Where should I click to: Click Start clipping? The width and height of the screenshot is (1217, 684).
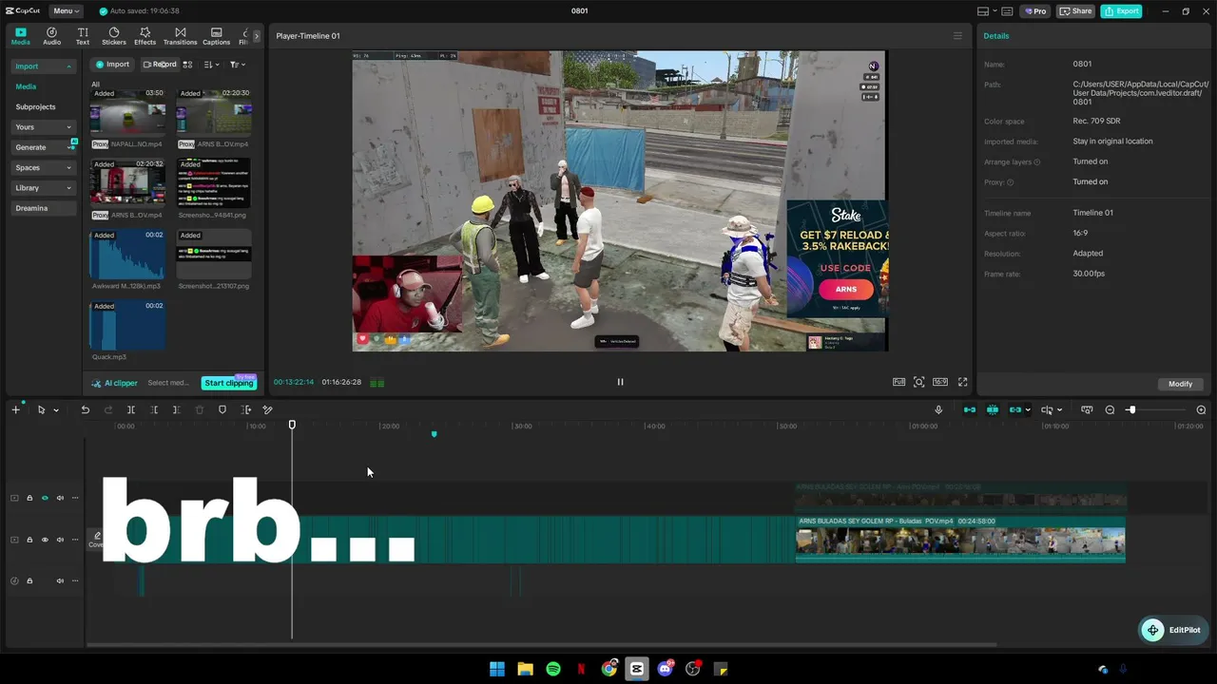[x=229, y=383]
